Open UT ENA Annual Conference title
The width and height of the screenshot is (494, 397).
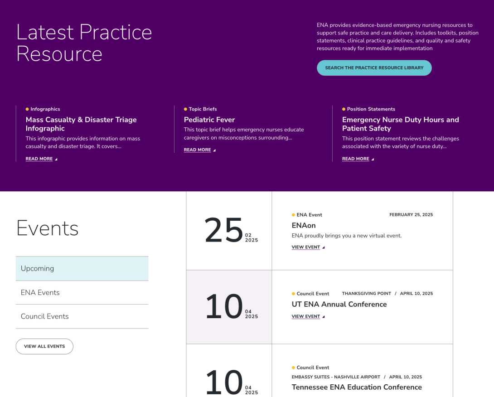pos(339,304)
